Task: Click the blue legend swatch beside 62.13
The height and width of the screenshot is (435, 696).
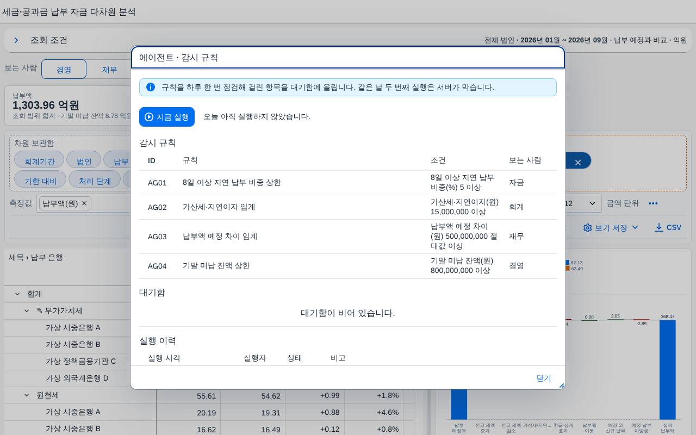Action: [567, 263]
